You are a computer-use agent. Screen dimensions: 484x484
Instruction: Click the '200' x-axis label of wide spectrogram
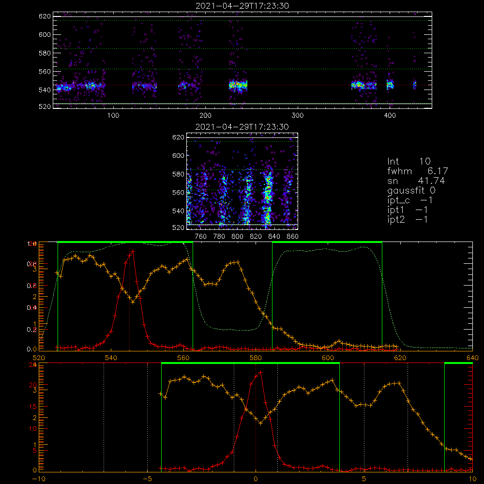click(205, 116)
